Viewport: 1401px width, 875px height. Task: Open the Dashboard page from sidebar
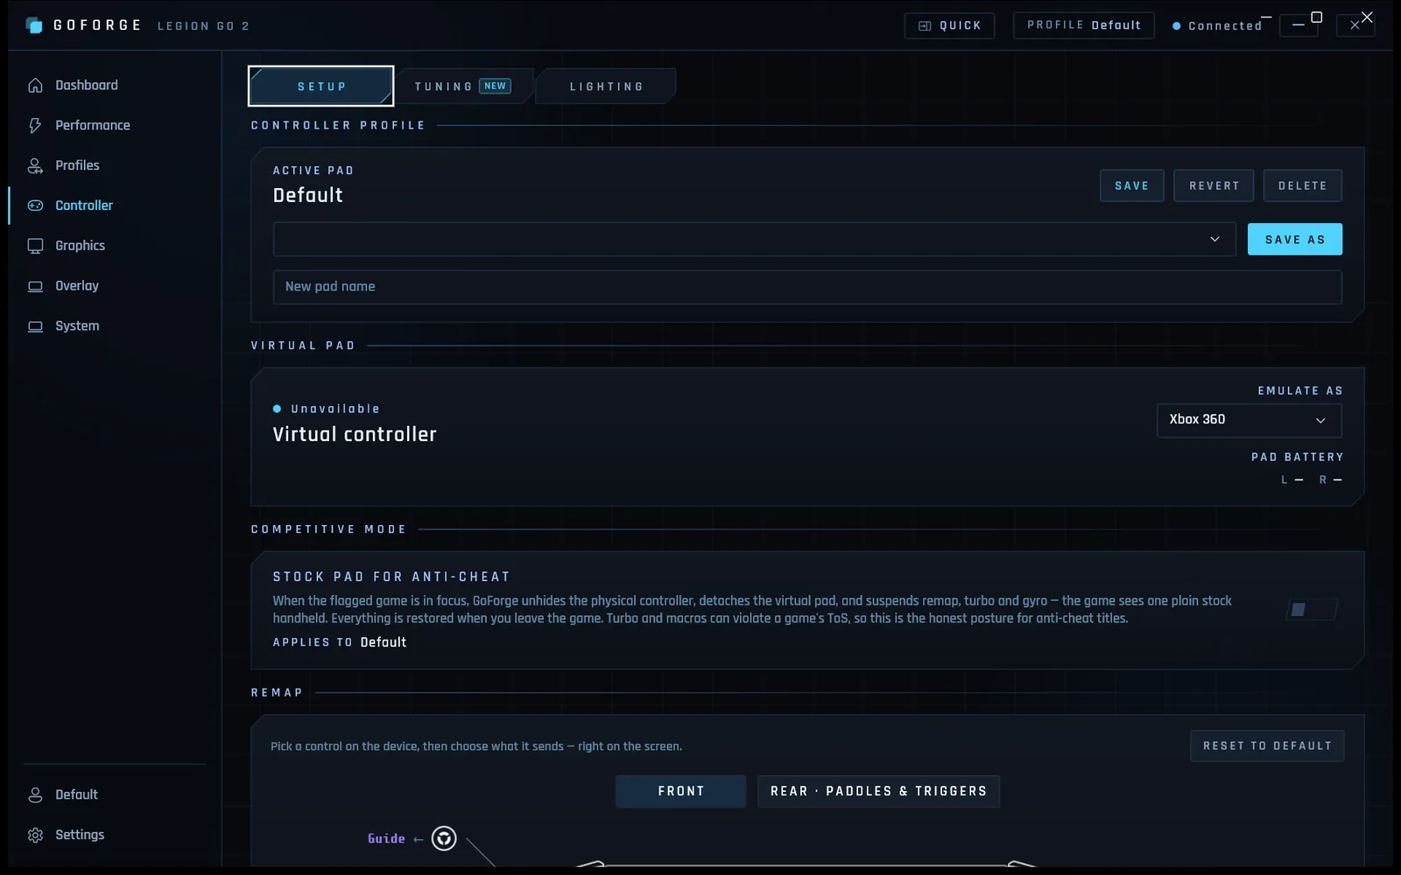pos(114,85)
